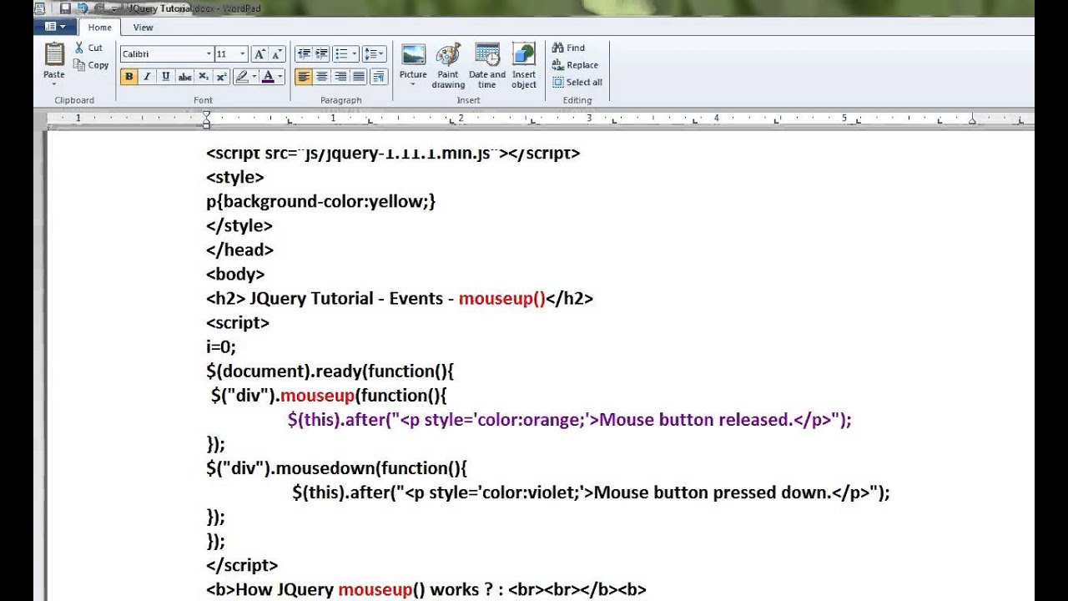Apply the font text color
Image resolution: width=1068 pixels, height=601 pixels.
[268, 77]
